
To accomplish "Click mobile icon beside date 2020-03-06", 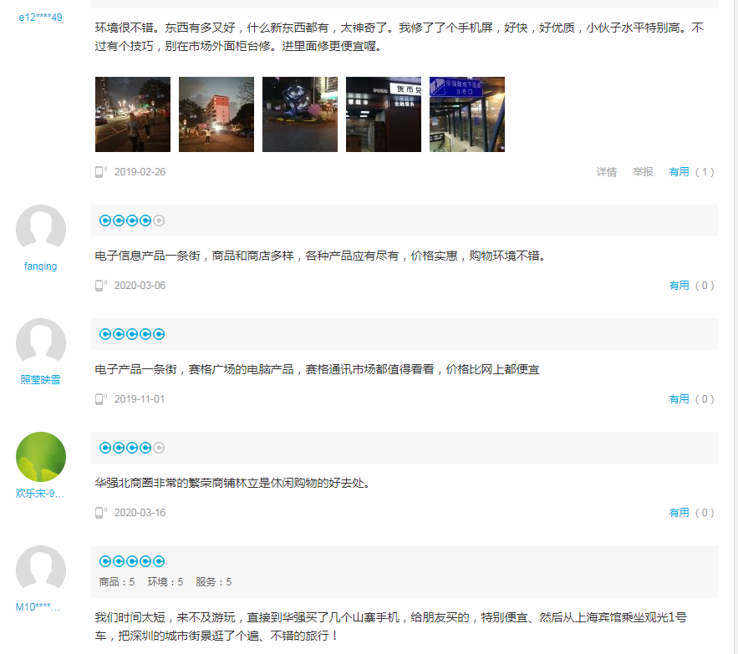I will (100, 286).
